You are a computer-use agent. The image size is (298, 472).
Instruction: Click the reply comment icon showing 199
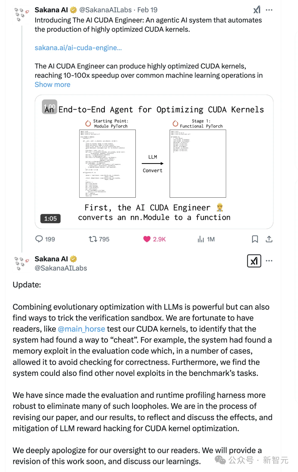[39, 239]
